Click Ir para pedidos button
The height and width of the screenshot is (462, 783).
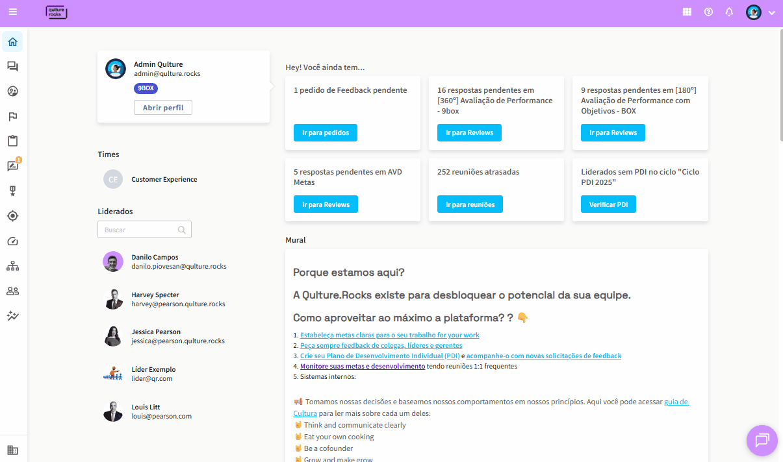[x=326, y=132]
